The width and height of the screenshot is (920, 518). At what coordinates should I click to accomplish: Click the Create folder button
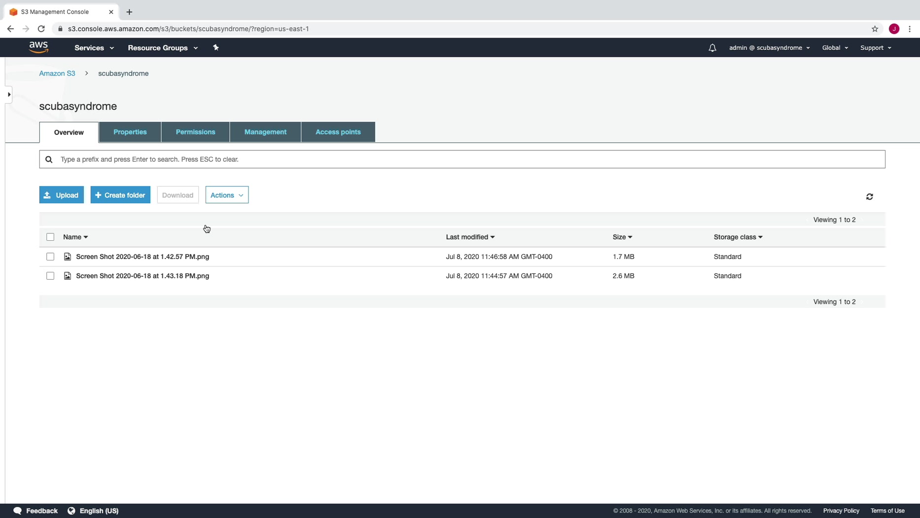pos(120,195)
